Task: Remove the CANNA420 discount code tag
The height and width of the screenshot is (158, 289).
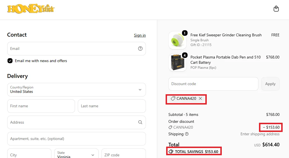Action: coord(200,99)
